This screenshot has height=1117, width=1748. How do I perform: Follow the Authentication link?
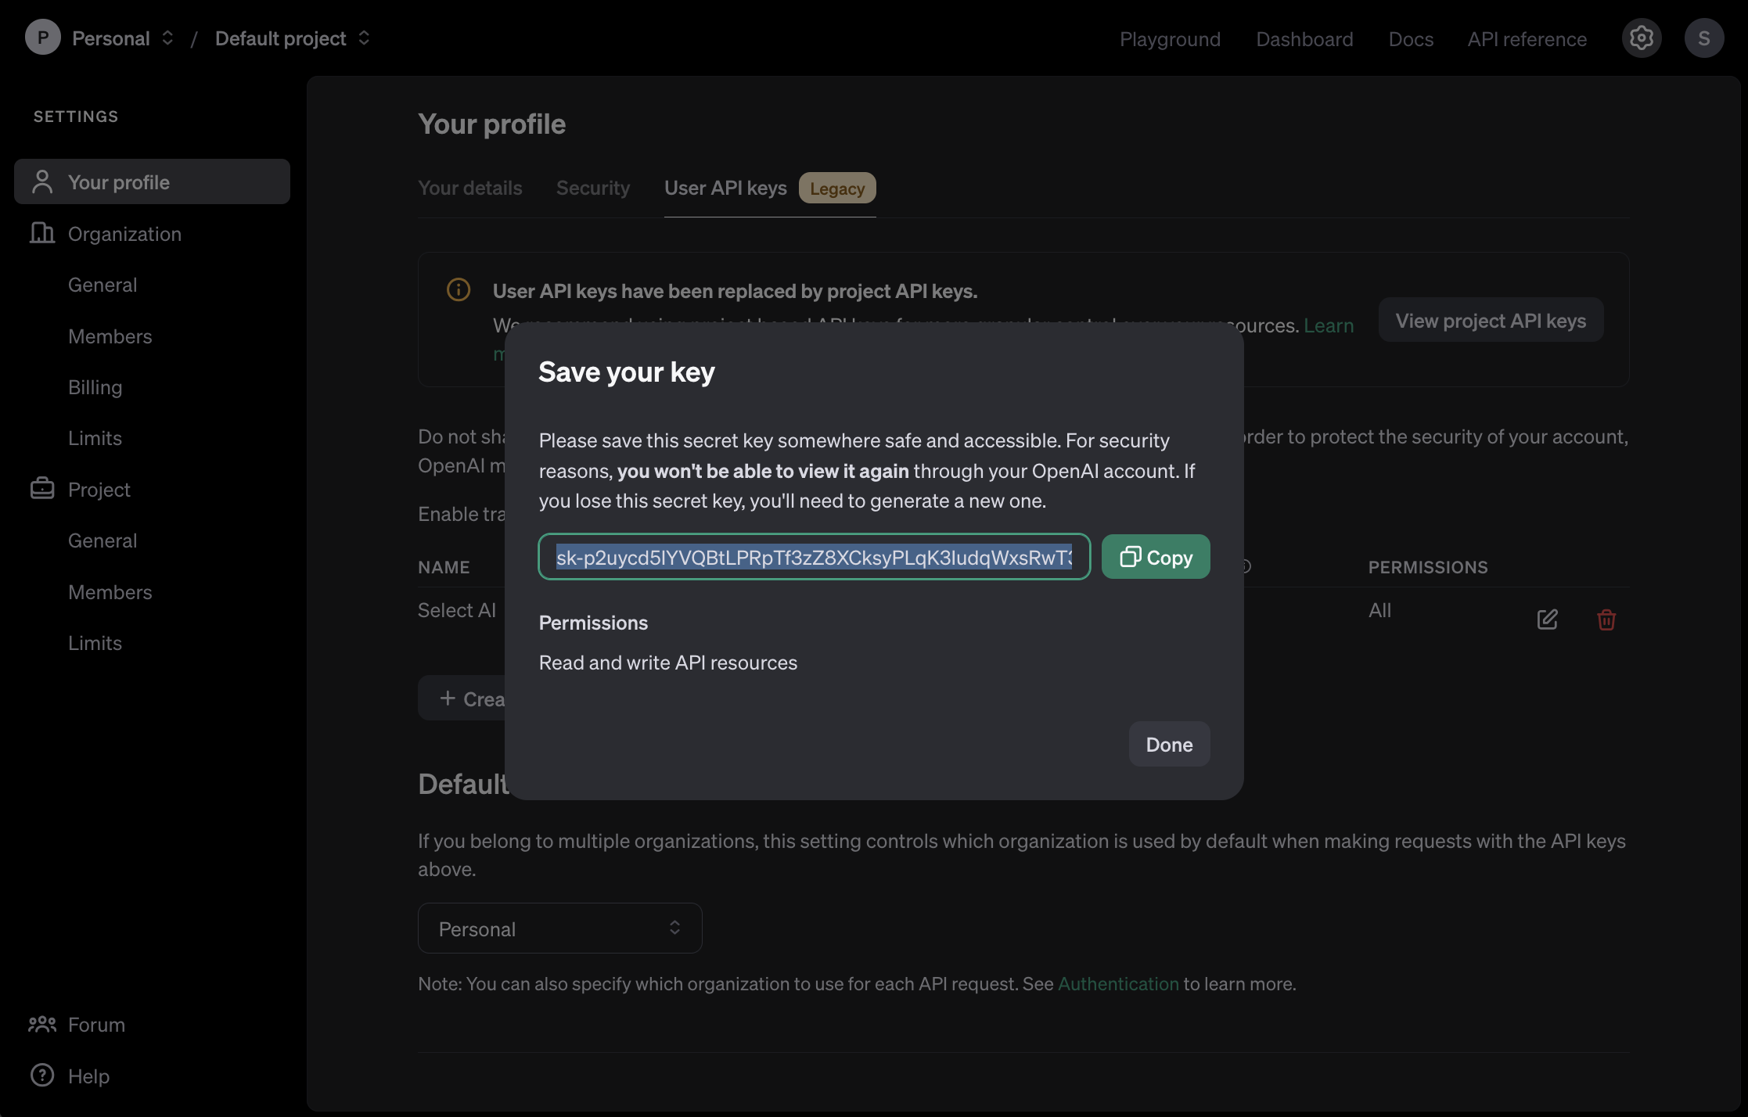(1117, 983)
